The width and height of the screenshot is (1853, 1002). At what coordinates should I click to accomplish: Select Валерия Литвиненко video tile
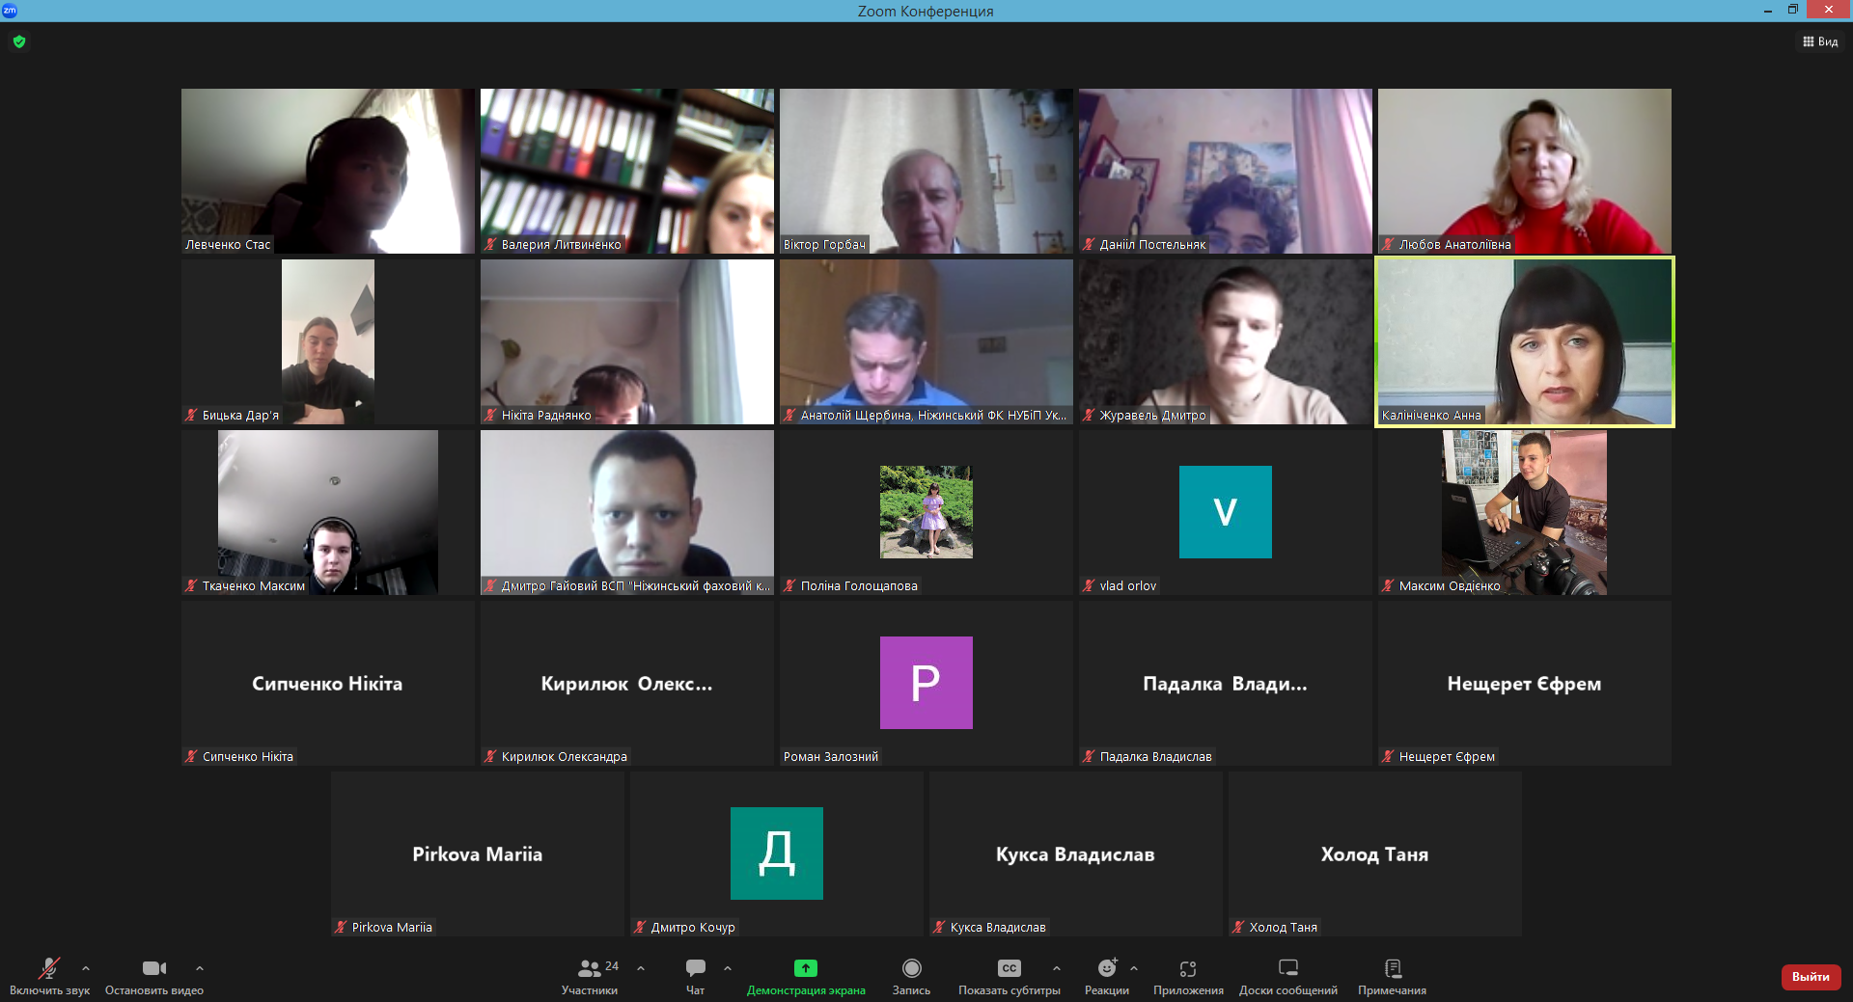coord(627,172)
